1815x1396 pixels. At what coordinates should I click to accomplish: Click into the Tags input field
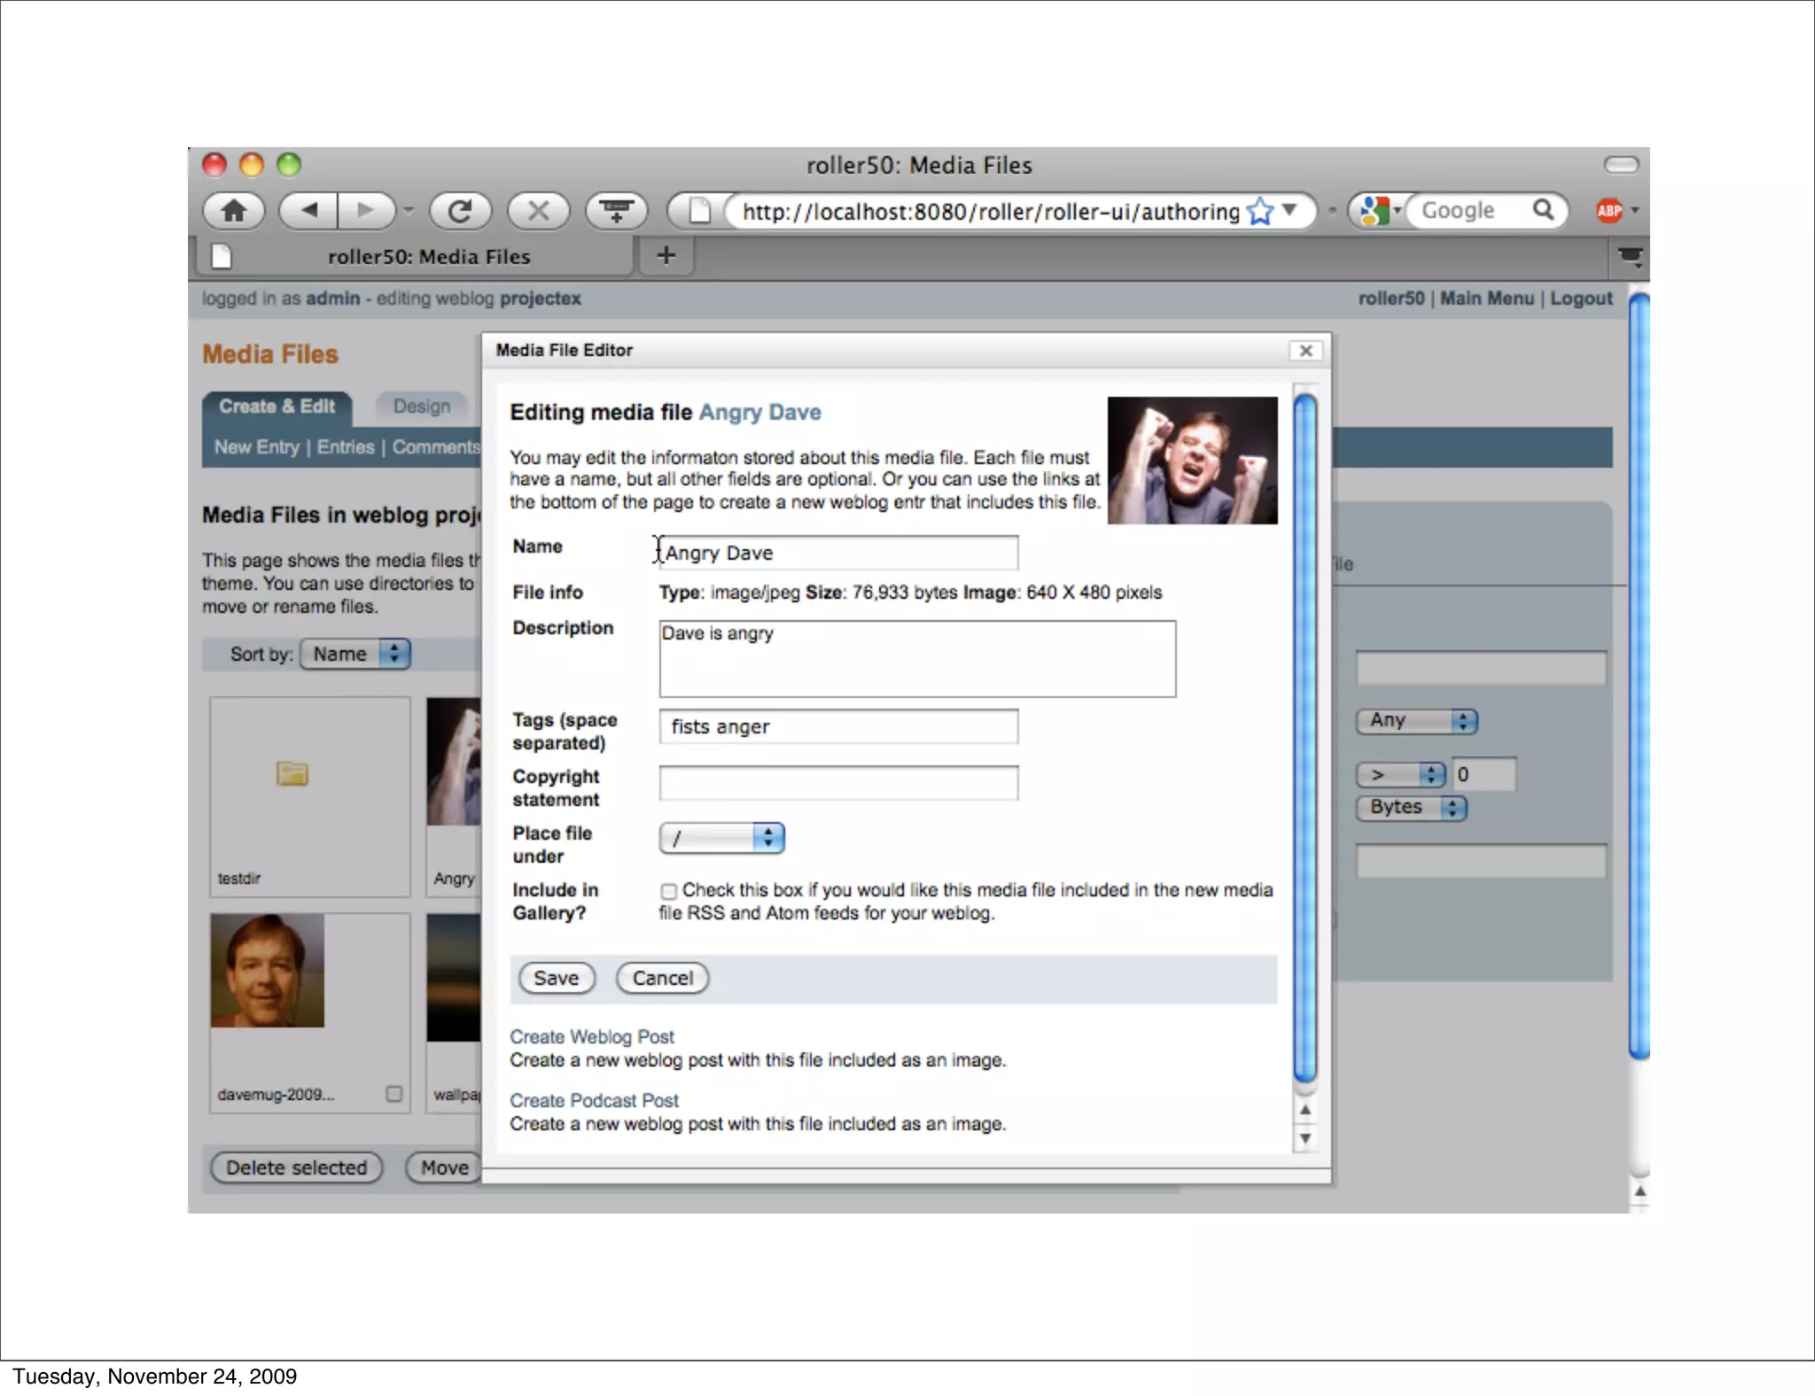pos(837,726)
